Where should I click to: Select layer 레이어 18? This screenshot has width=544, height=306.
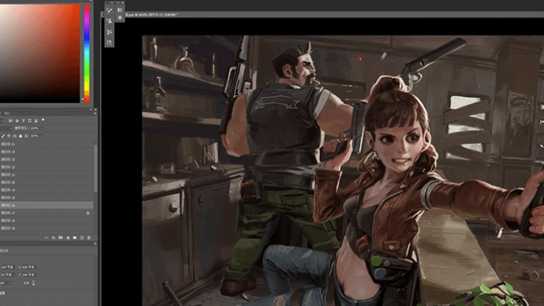pyautogui.click(x=47, y=197)
